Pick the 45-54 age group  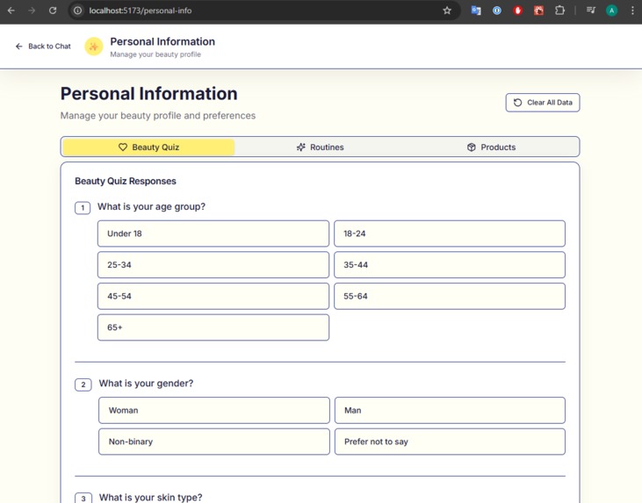pyautogui.click(x=213, y=296)
